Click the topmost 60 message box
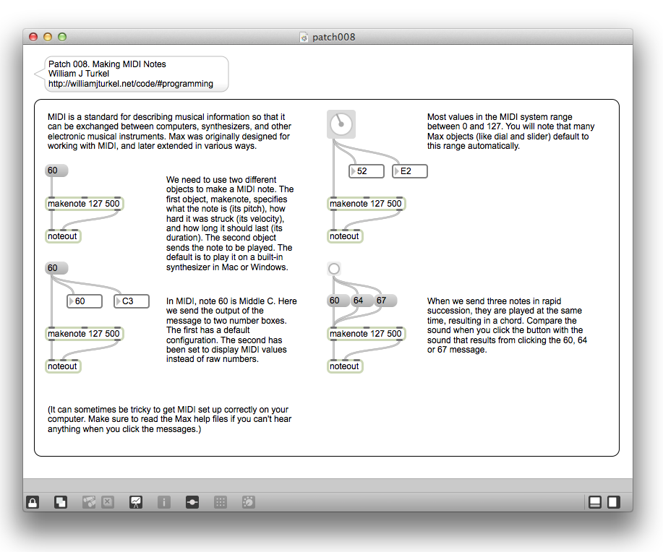663x552 pixels. (56, 171)
